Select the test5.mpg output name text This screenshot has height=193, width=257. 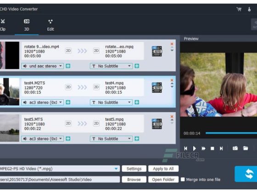[x=114, y=119]
